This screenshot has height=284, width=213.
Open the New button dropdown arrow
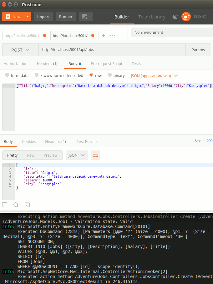click(x=28, y=17)
